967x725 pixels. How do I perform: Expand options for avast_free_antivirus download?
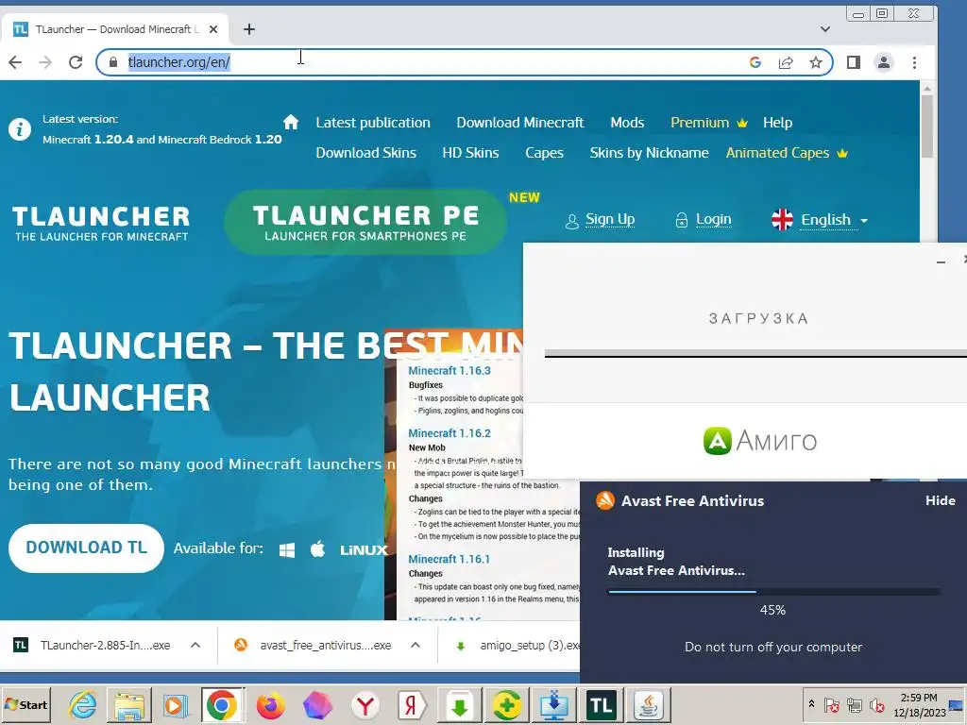[x=416, y=646]
